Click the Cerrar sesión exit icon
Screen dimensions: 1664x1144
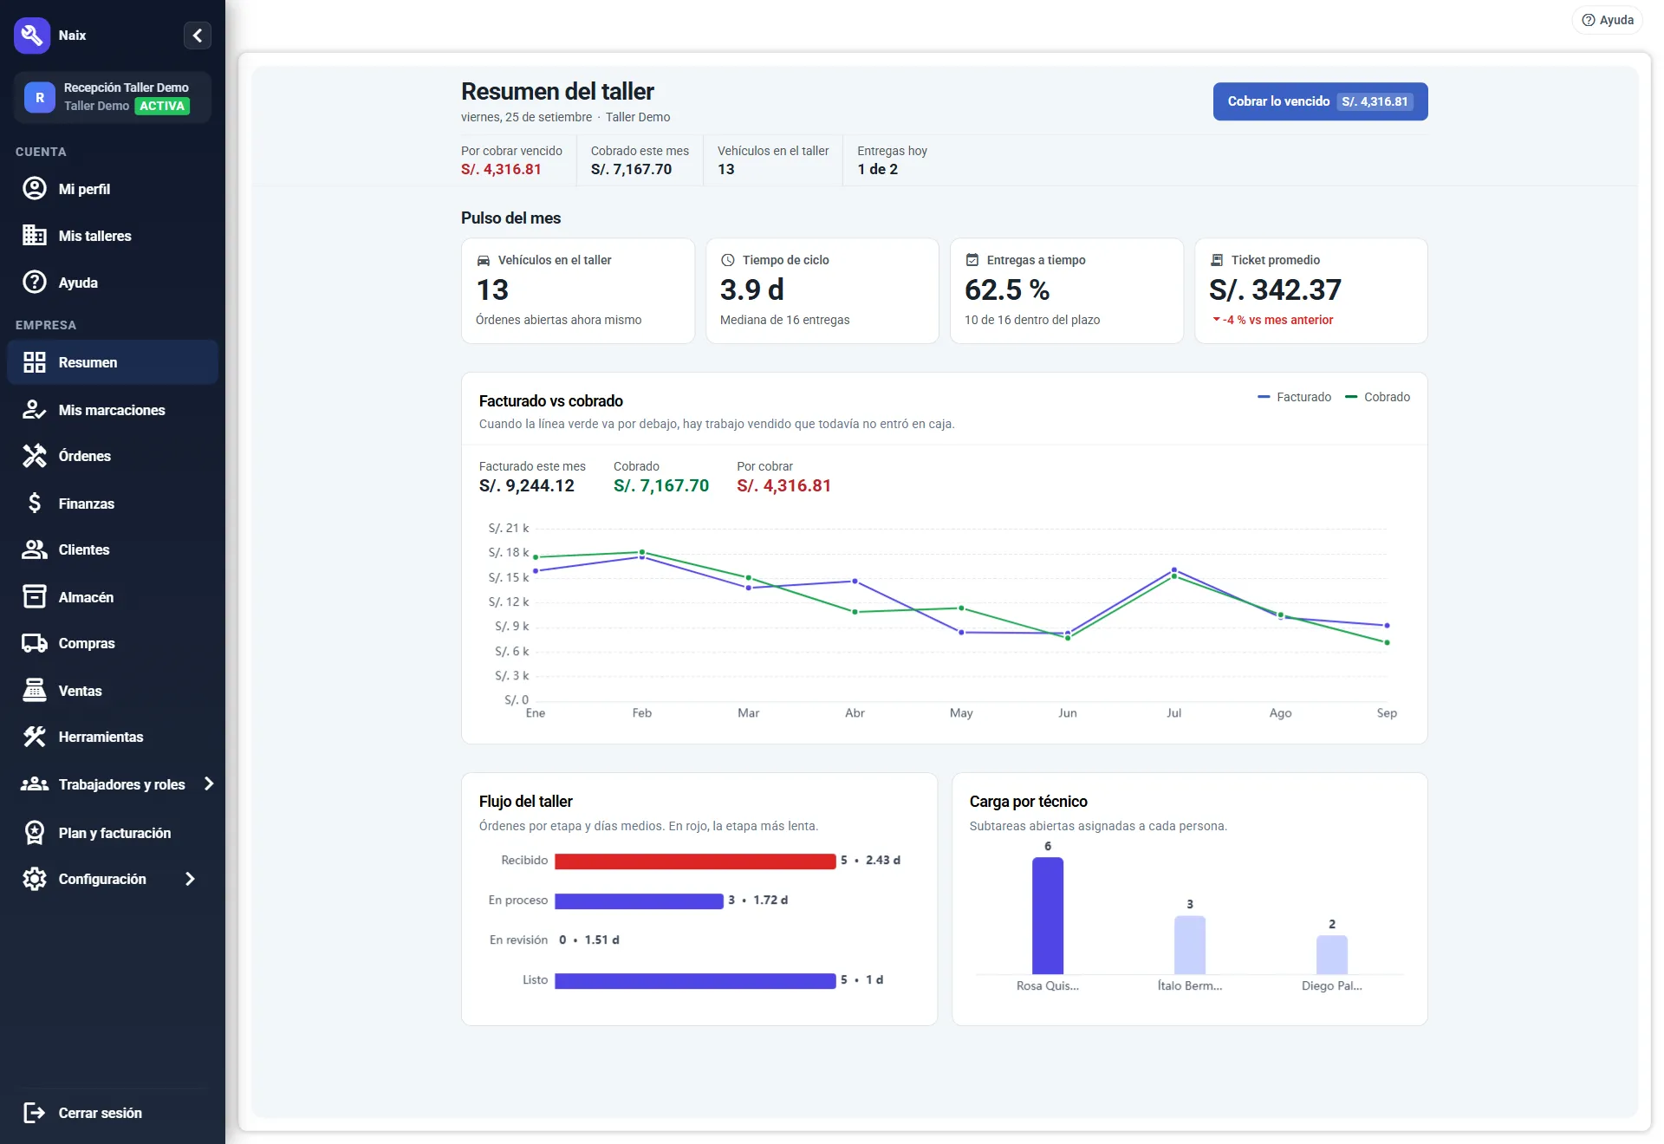tap(35, 1113)
